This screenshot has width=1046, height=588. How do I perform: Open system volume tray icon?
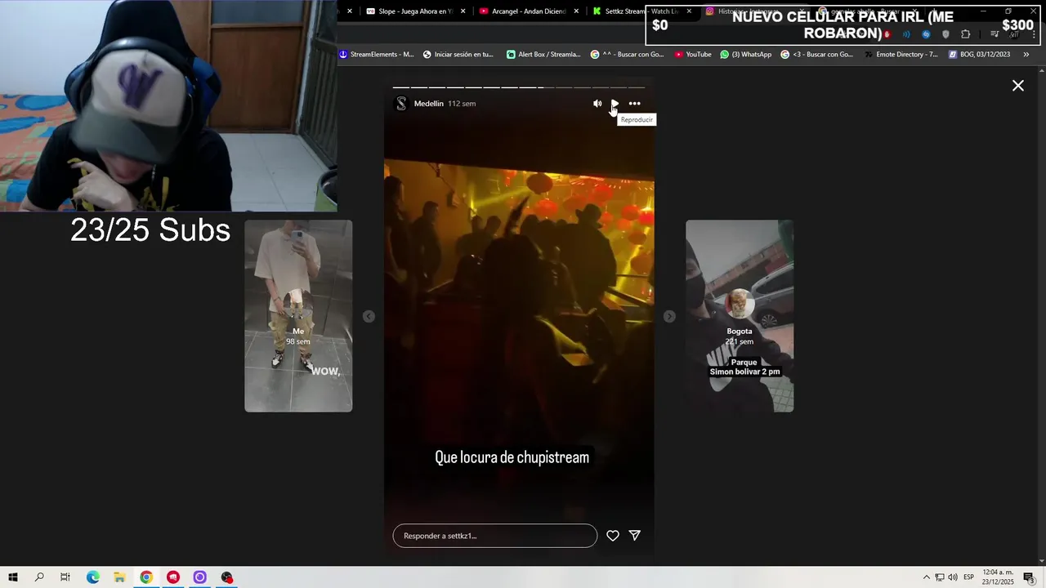tap(953, 577)
